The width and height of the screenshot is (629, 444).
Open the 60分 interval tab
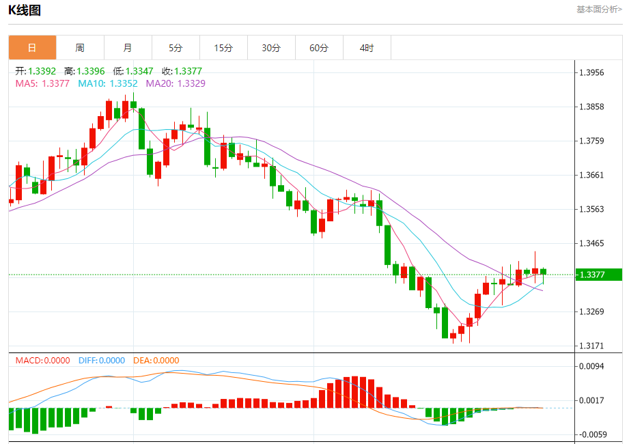pos(319,48)
